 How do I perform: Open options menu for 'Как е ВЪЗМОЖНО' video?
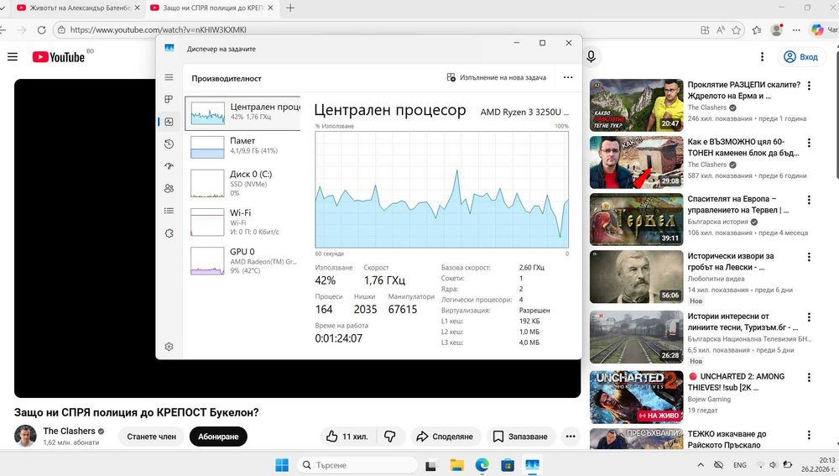click(809, 143)
